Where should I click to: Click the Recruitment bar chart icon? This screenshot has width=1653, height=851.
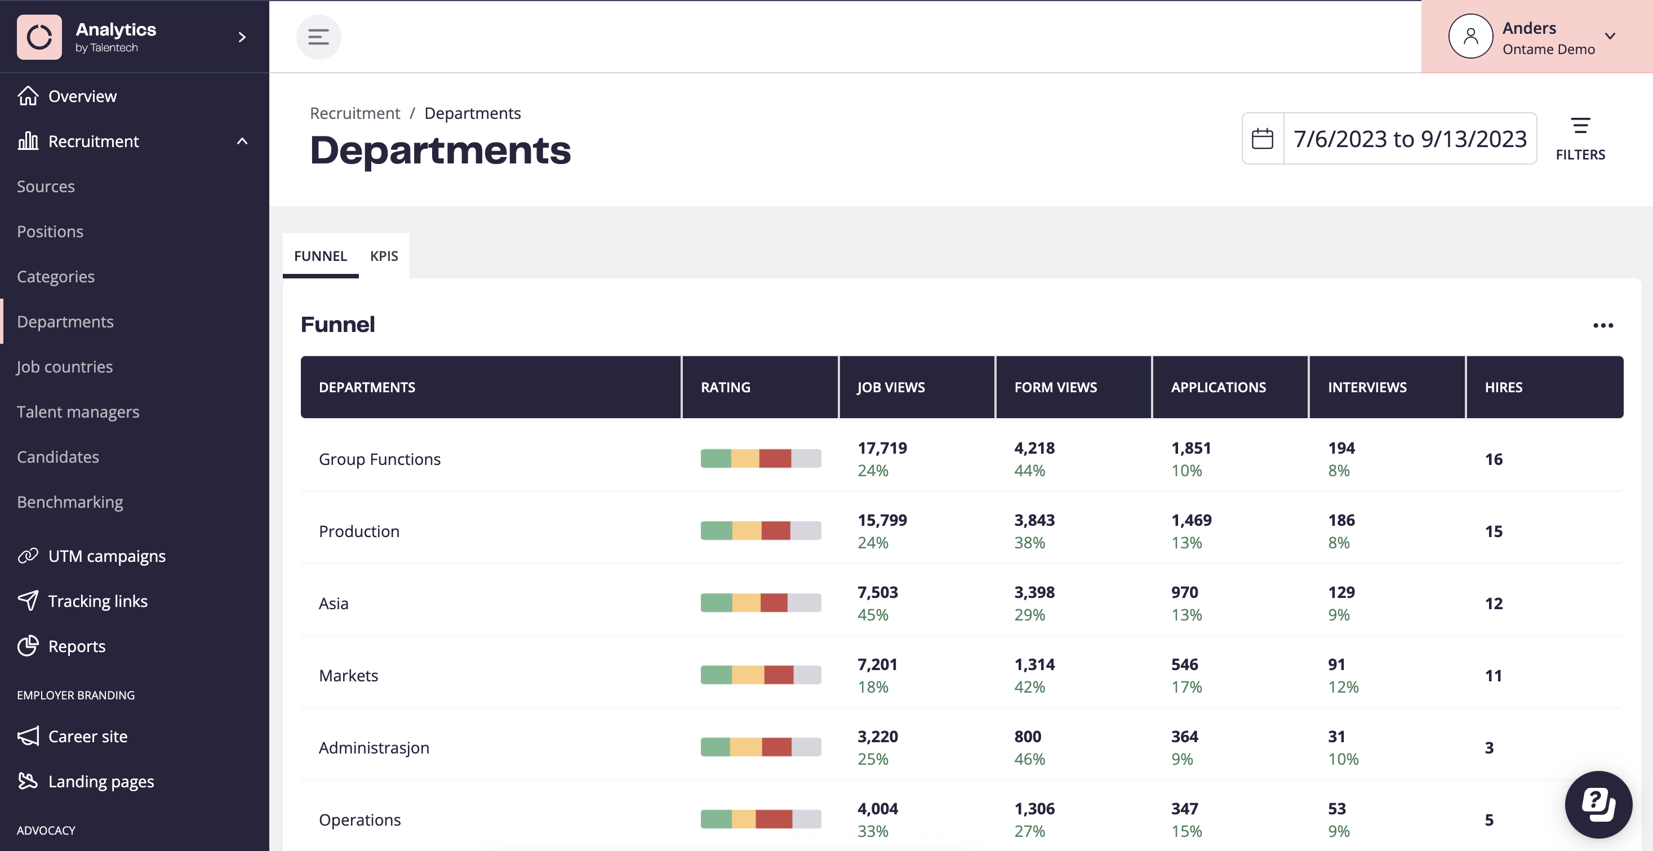28,140
